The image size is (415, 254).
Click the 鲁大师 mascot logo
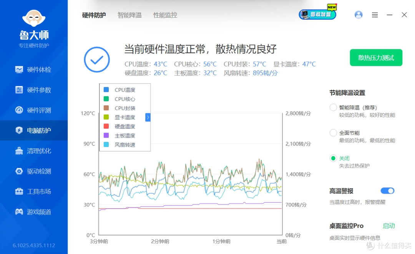[x=34, y=18]
